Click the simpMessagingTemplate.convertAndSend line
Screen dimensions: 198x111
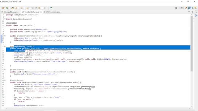tap(47, 61)
